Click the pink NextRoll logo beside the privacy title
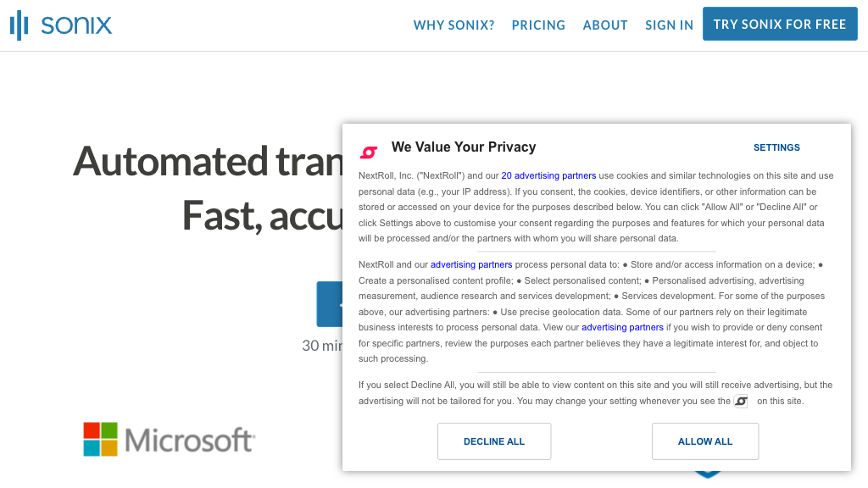Image resolution: width=868 pixels, height=488 pixels. (x=369, y=152)
